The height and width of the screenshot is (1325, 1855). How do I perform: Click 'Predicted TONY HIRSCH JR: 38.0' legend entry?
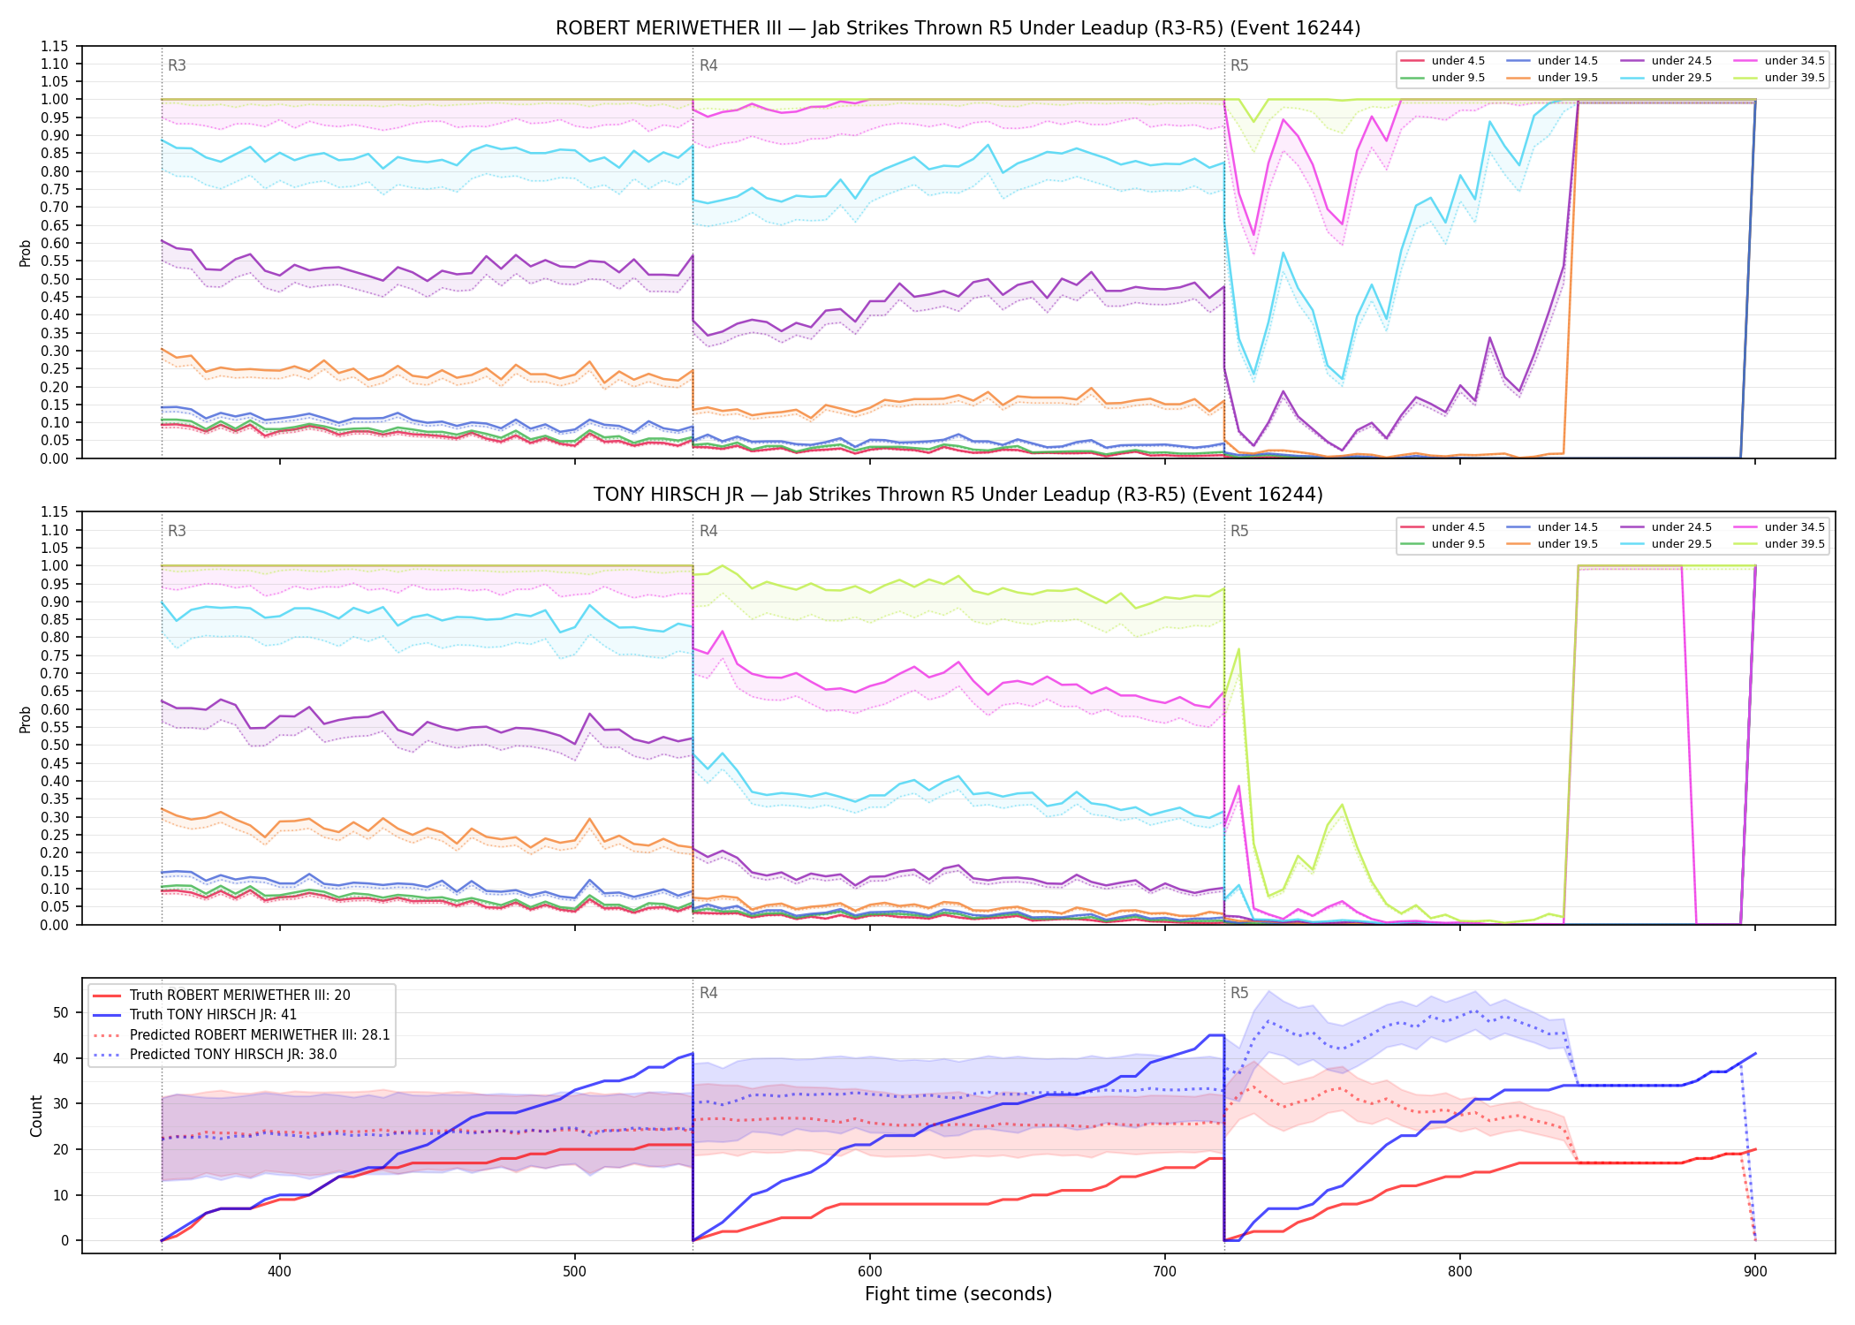coord(215,1055)
